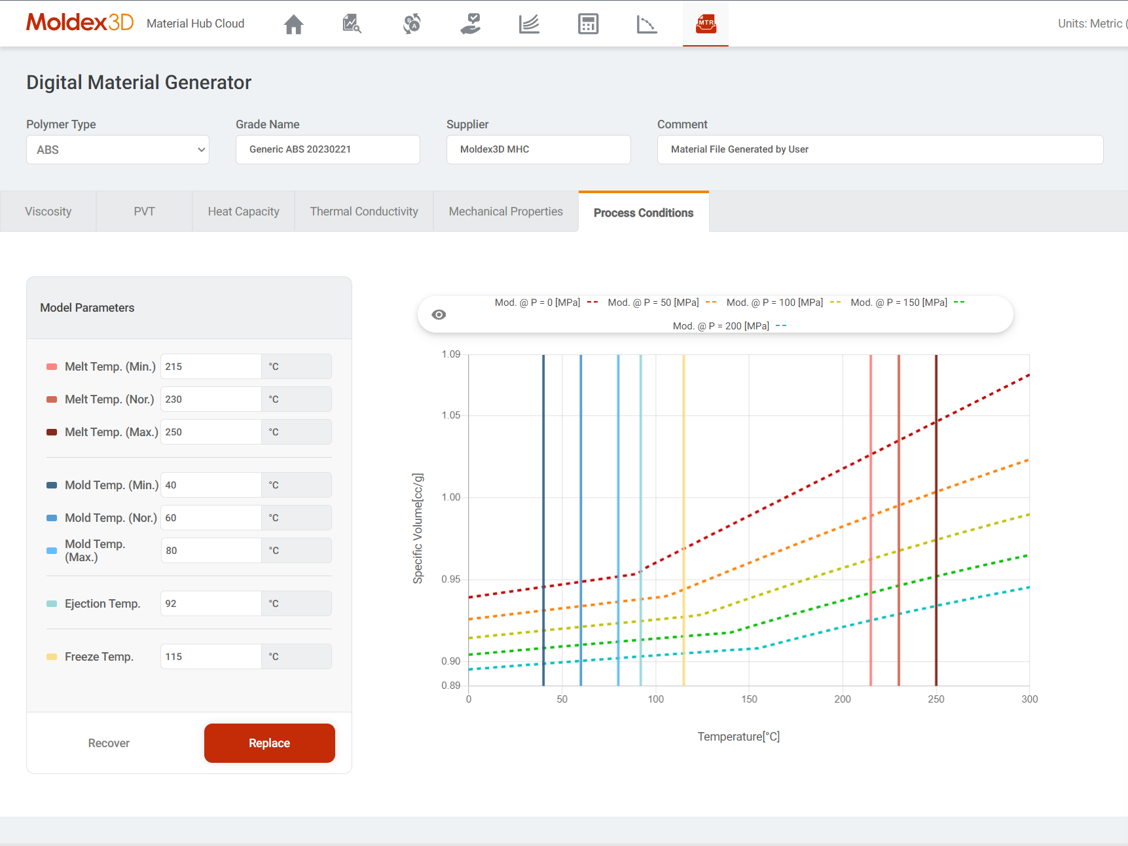Image resolution: width=1128 pixels, height=846 pixels.
Task: Open the Thermal Conductivity tab
Action: [364, 211]
